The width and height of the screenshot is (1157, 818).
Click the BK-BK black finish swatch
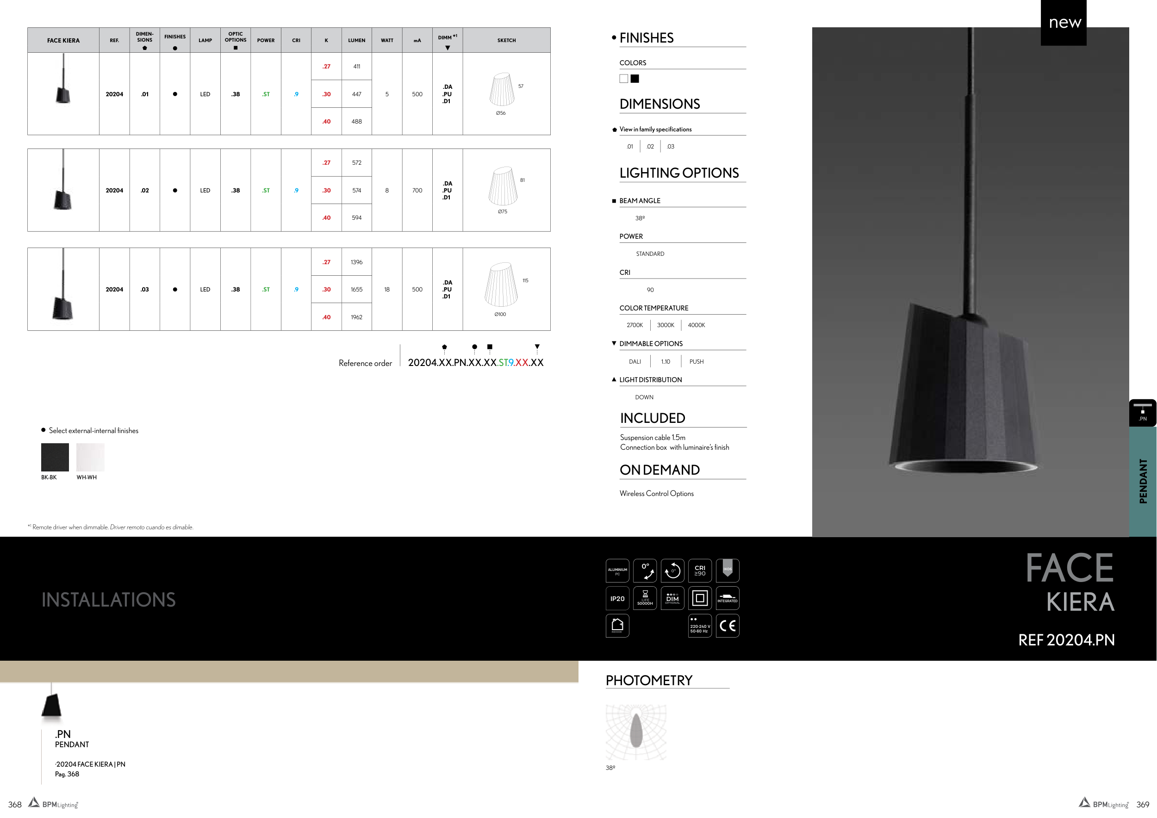55,458
